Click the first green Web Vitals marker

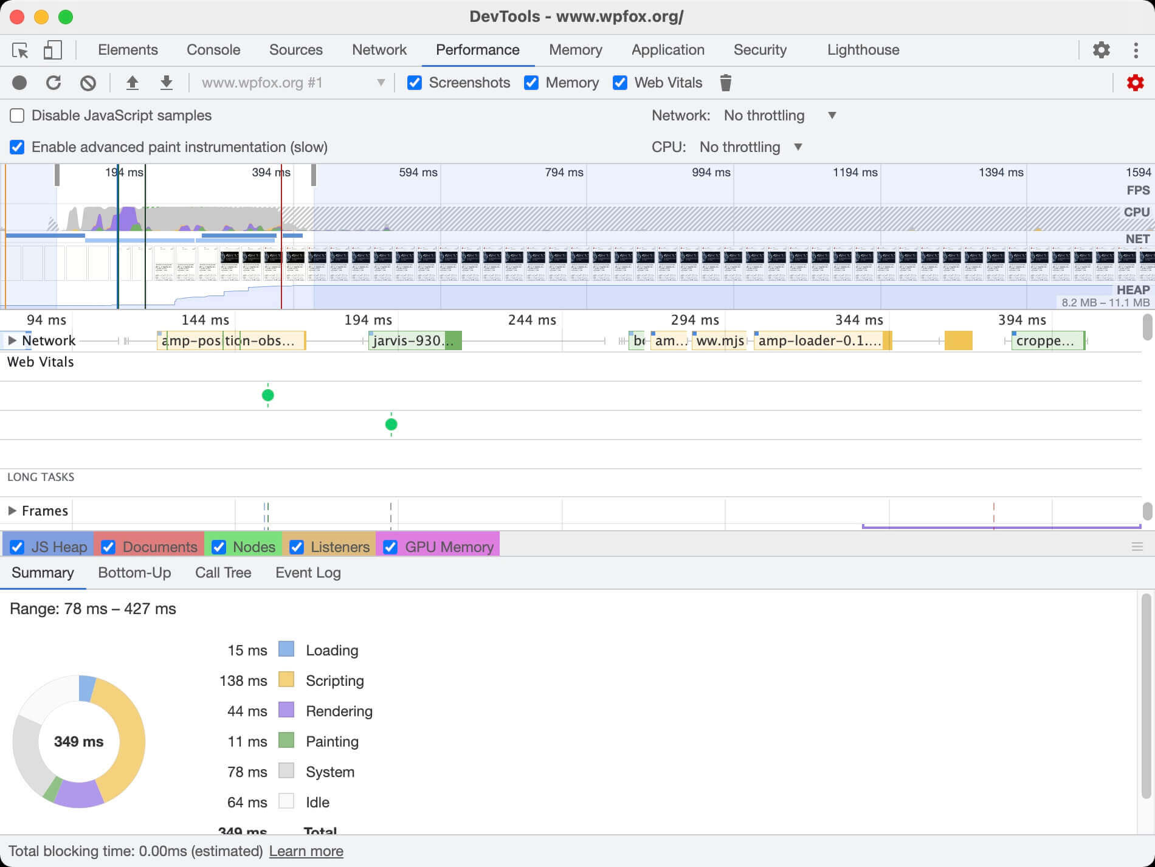[x=267, y=395]
